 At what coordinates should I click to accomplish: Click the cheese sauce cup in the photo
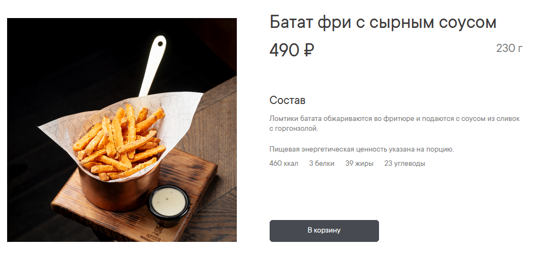pyautogui.click(x=168, y=204)
